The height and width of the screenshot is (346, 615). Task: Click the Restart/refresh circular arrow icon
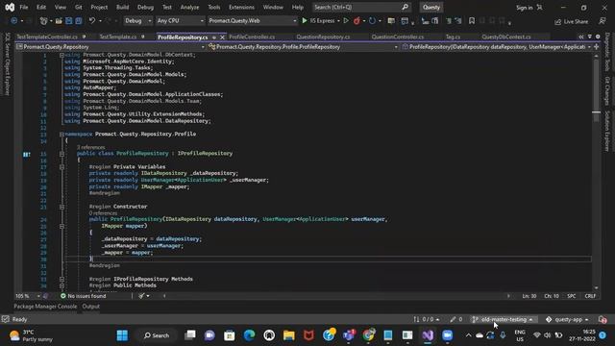(x=372, y=21)
